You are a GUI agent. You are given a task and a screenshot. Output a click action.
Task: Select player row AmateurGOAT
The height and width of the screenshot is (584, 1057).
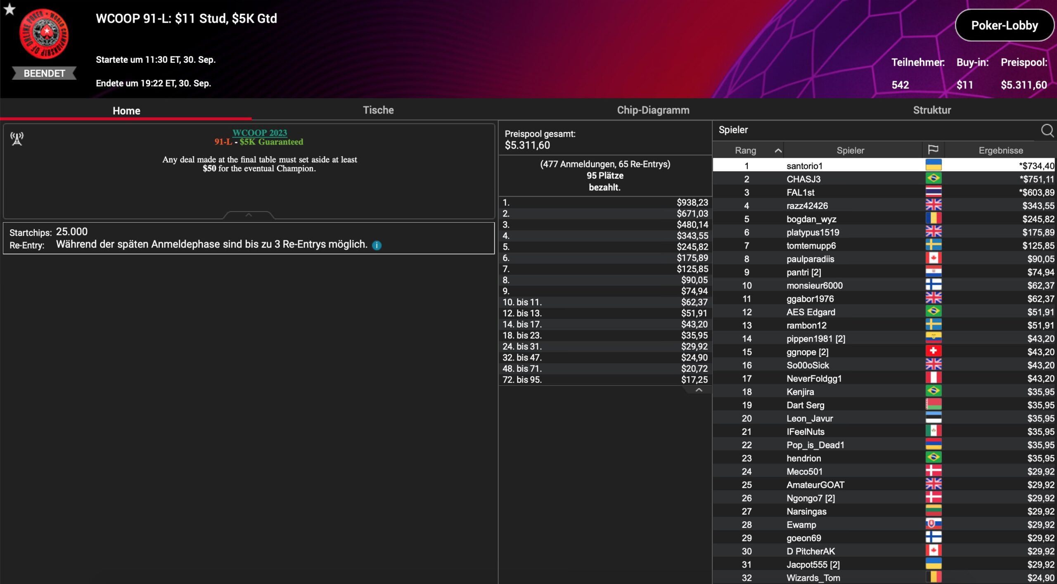[x=884, y=484]
